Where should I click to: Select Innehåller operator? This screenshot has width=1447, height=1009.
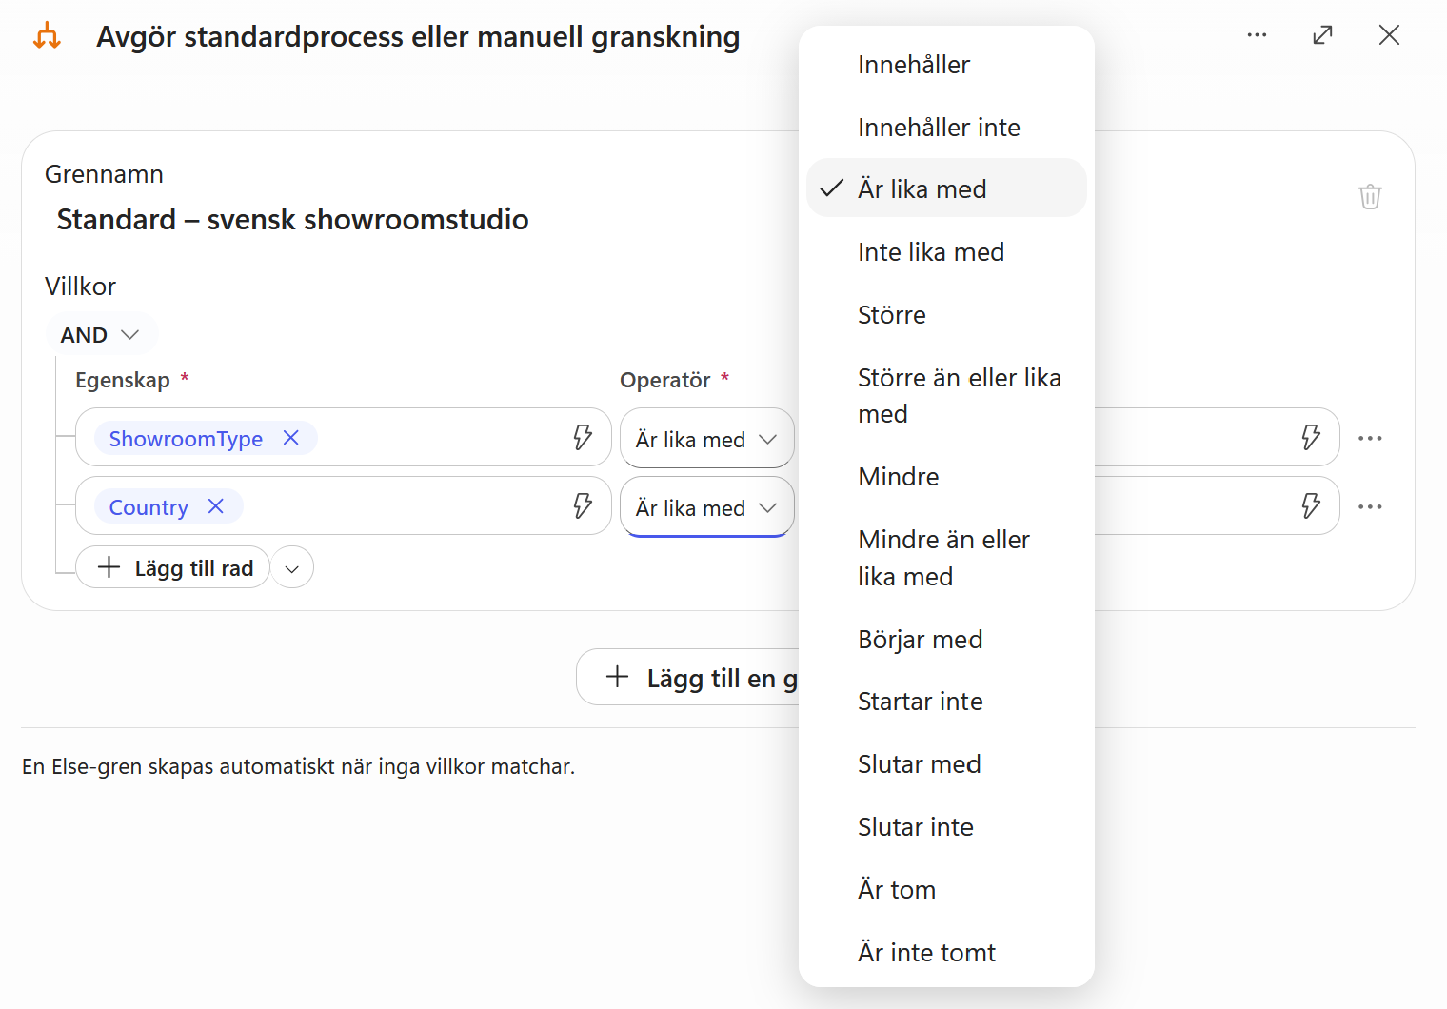tap(946, 65)
